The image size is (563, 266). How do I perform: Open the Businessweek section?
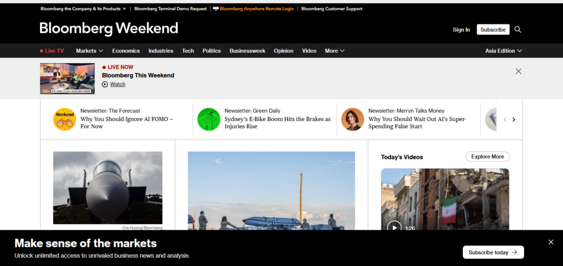tap(247, 51)
